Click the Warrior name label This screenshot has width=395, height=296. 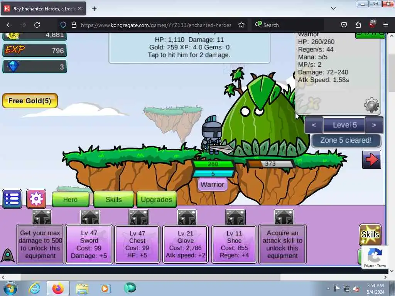[x=213, y=185]
